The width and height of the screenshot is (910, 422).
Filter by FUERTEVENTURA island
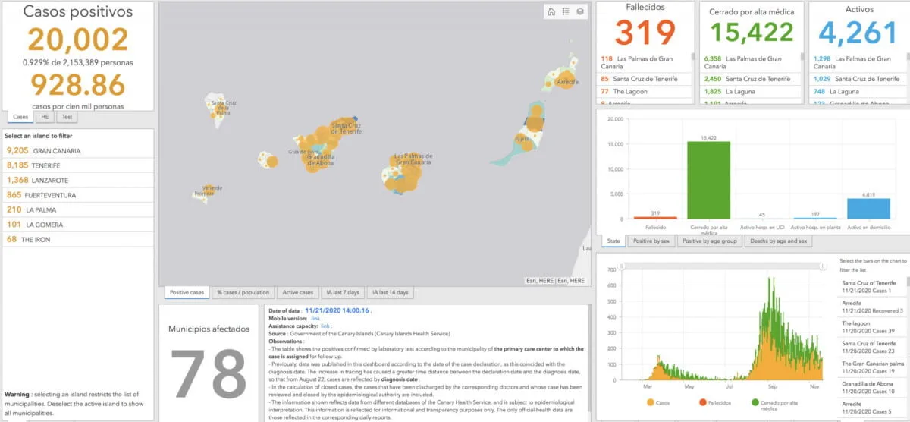click(79, 195)
